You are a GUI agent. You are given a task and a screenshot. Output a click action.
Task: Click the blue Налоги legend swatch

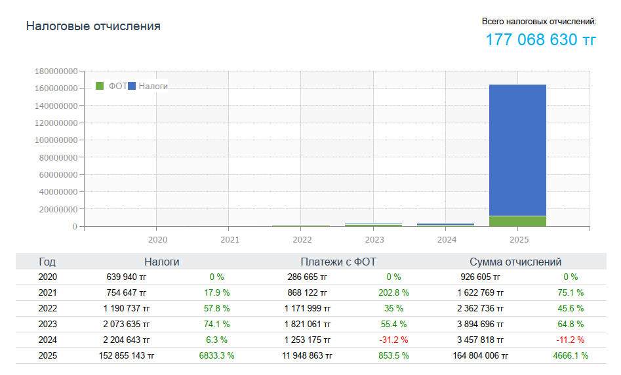point(132,86)
